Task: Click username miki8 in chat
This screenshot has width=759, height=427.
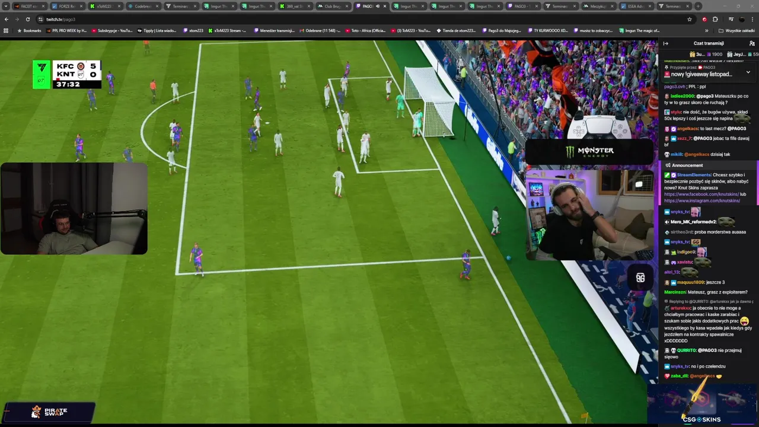Action: 677,154
